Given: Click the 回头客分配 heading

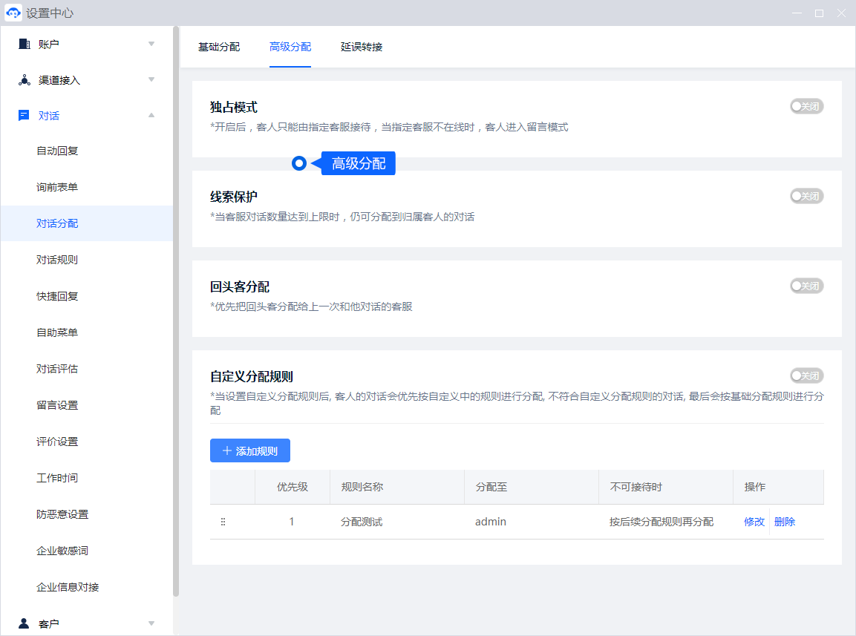Looking at the screenshot, I should pyautogui.click(x=240, y=286).
